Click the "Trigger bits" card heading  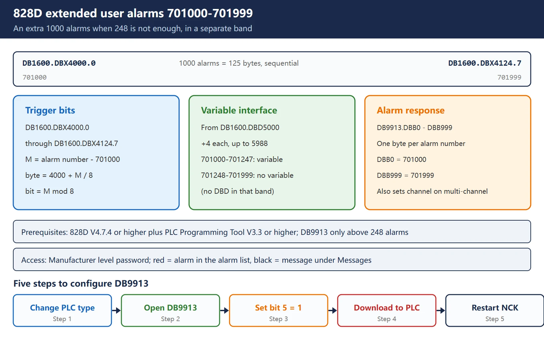click(x=50, y=110)
